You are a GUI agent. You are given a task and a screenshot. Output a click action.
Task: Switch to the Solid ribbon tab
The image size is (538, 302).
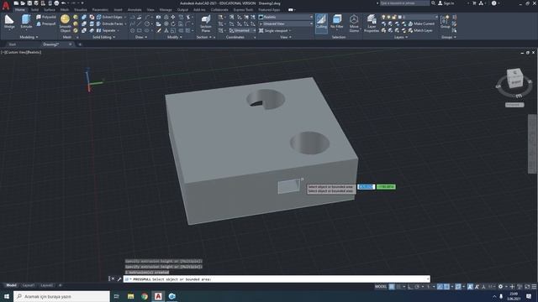[x=34, y=10]
